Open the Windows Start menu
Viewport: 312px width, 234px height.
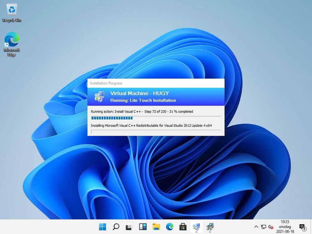click(x=102, y=227)
